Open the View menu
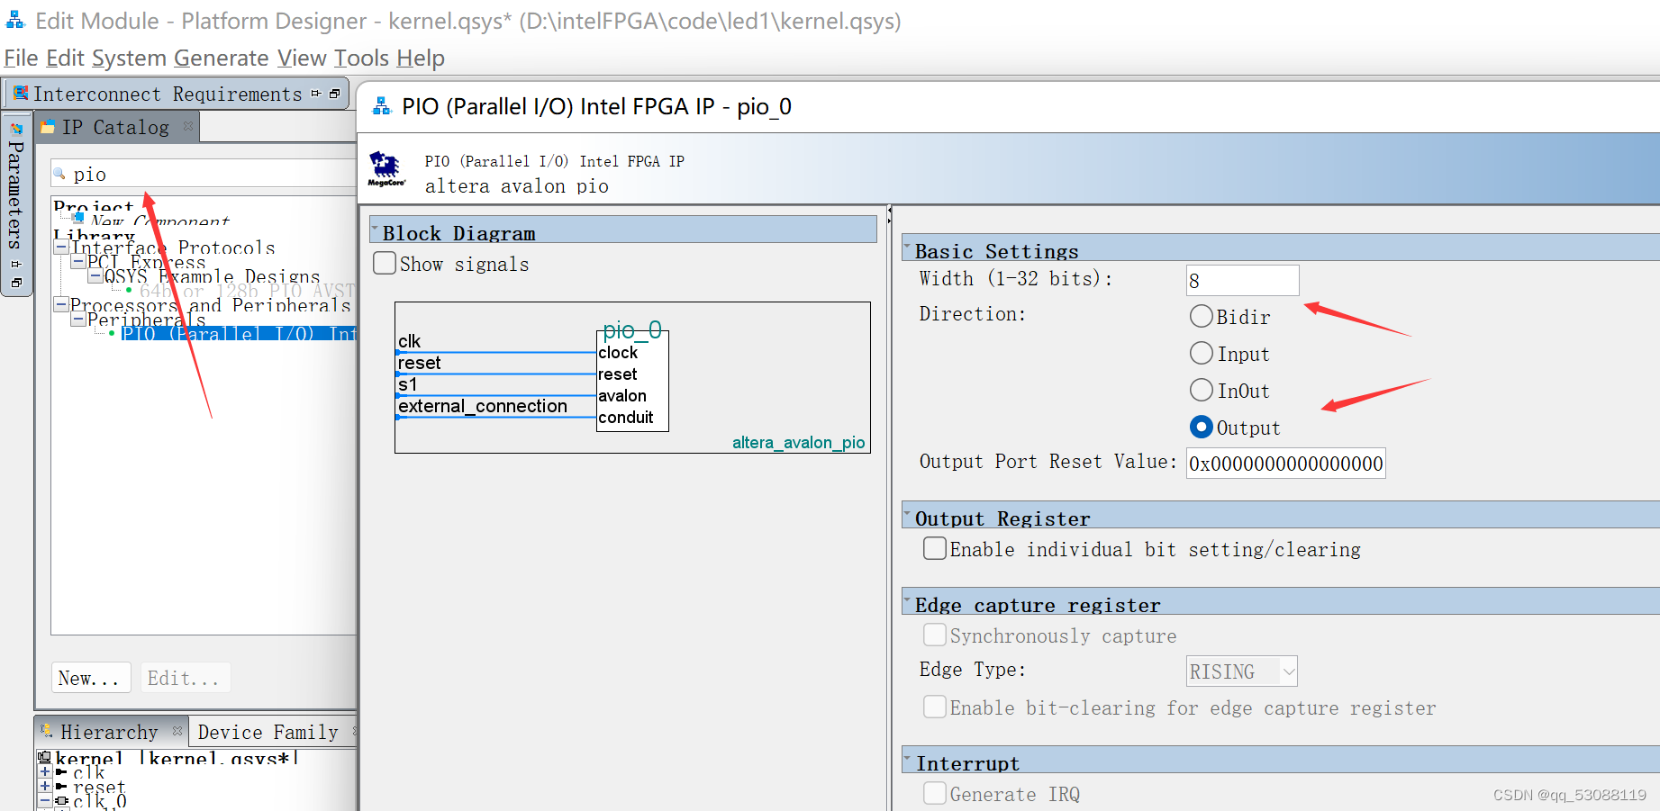This screenshot has width=1660, height=811. [302, 58]
